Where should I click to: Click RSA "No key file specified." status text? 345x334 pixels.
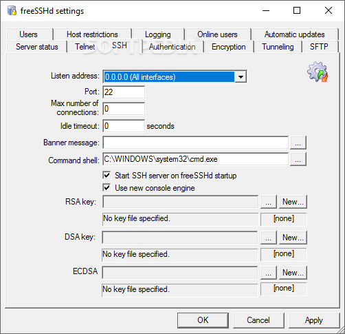click(x=137, y=218)
